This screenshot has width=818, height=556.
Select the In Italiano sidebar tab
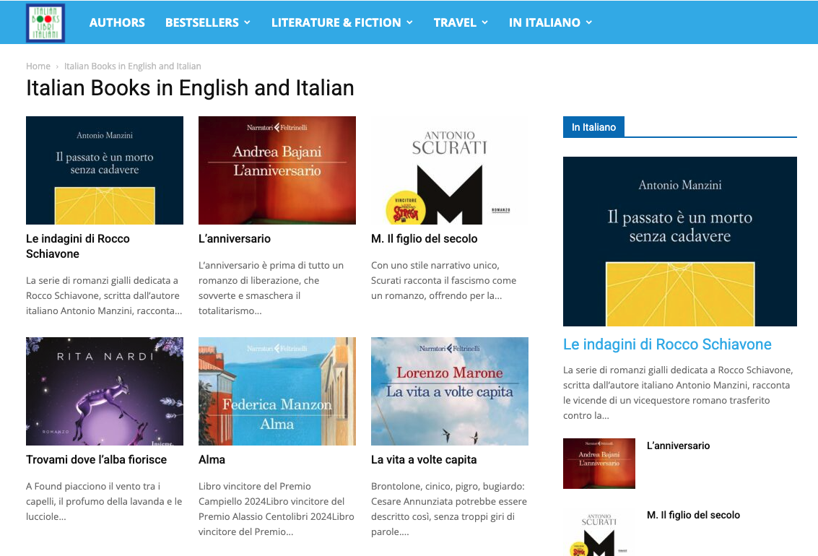[x=593, y=127]
